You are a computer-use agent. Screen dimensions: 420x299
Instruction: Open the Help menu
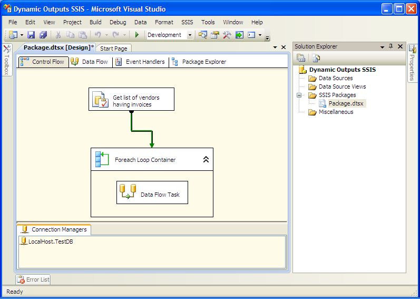[257, 22]
